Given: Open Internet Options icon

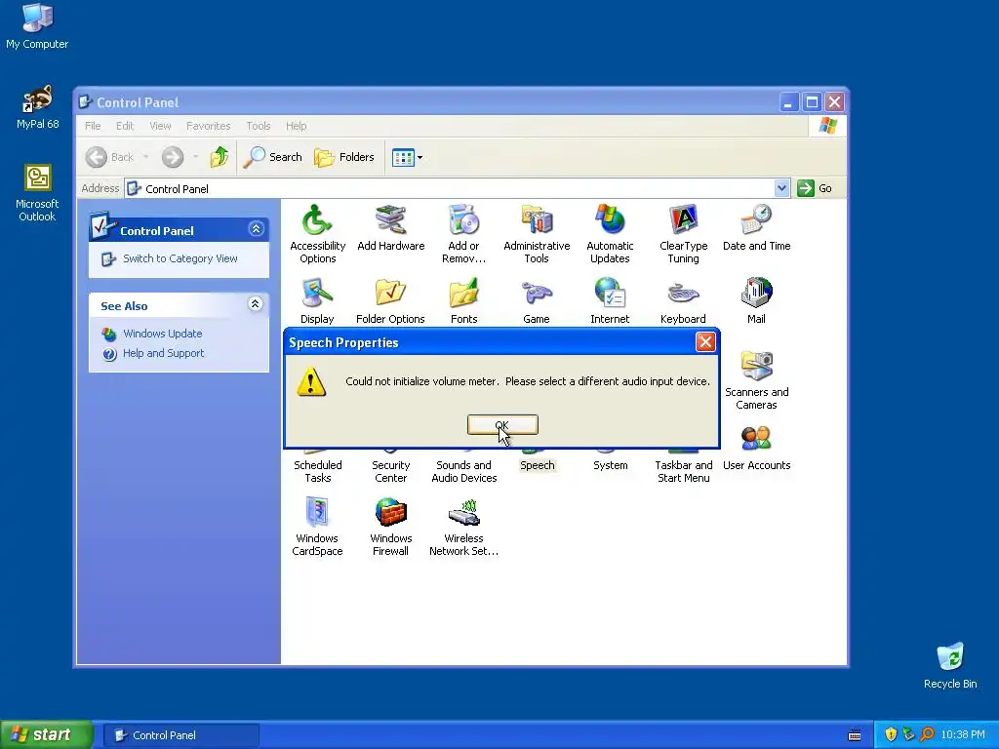Looking at the screenshot, I should (610, 293).
